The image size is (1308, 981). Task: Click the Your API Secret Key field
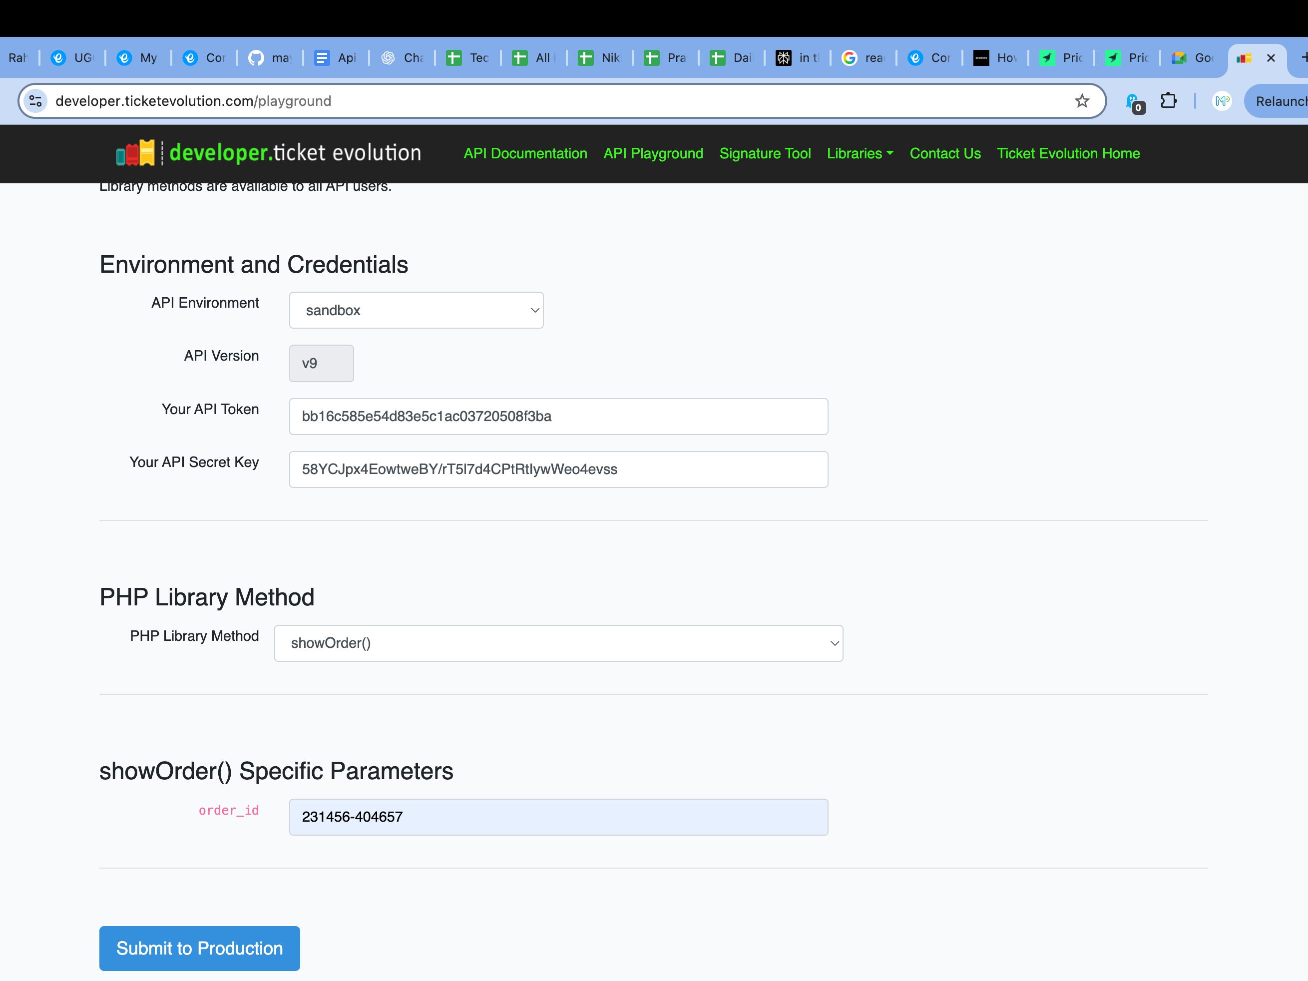[558, 470]
